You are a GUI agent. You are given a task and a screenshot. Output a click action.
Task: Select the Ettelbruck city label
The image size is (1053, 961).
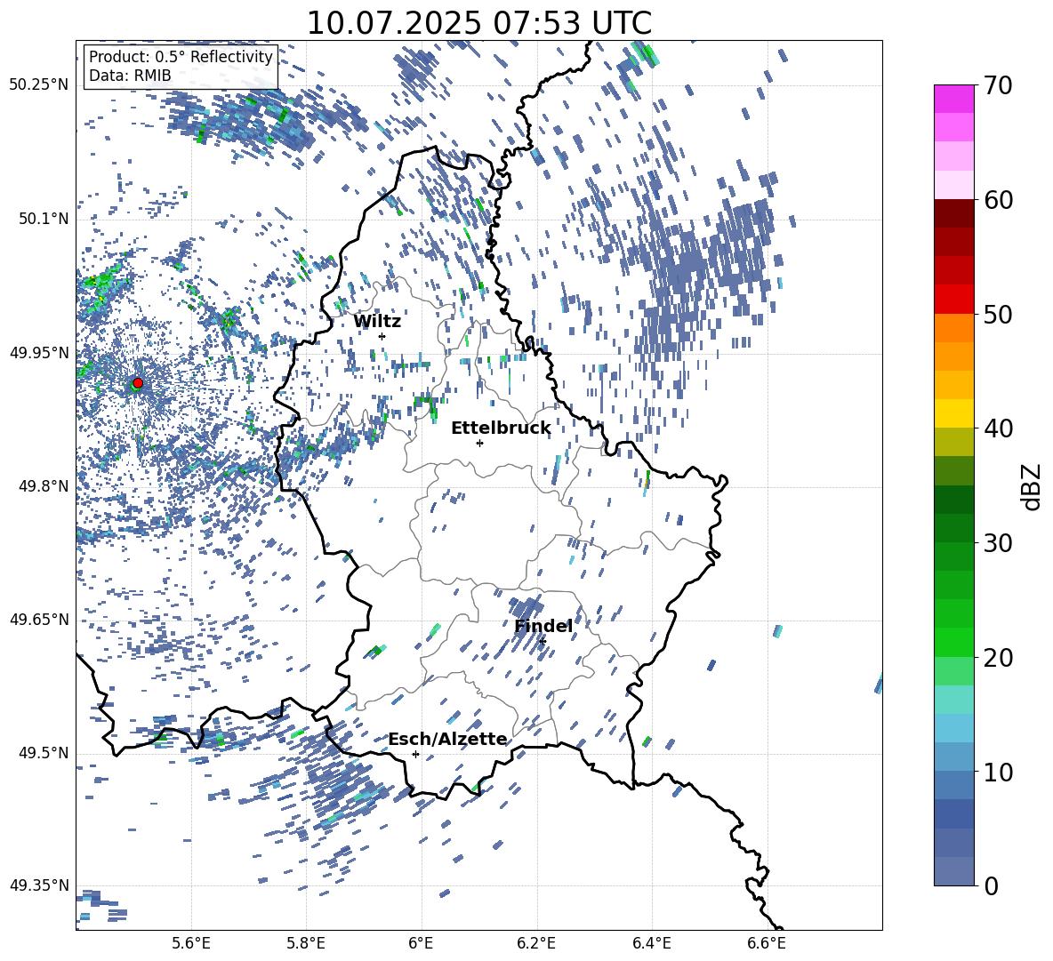(x=501, y=428)
